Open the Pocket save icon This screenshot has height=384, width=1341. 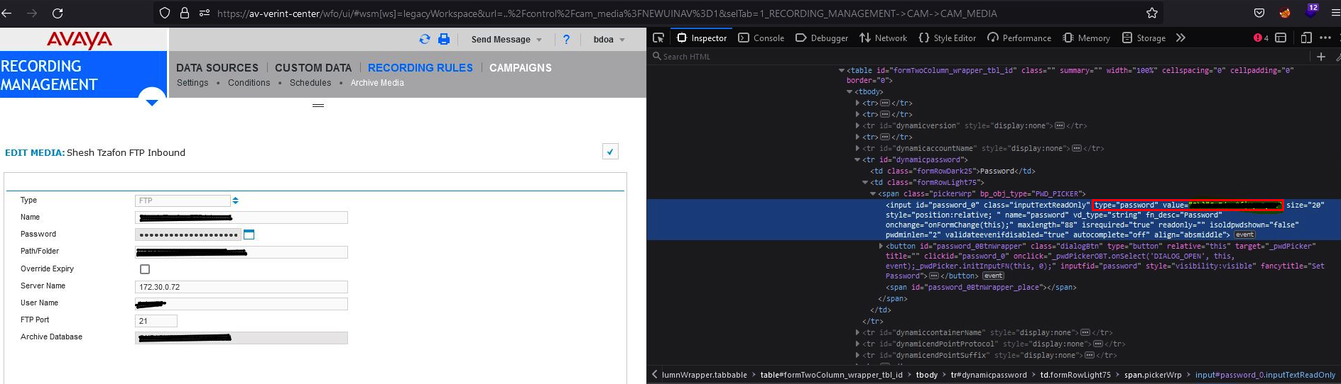[x=1259, y=13]
